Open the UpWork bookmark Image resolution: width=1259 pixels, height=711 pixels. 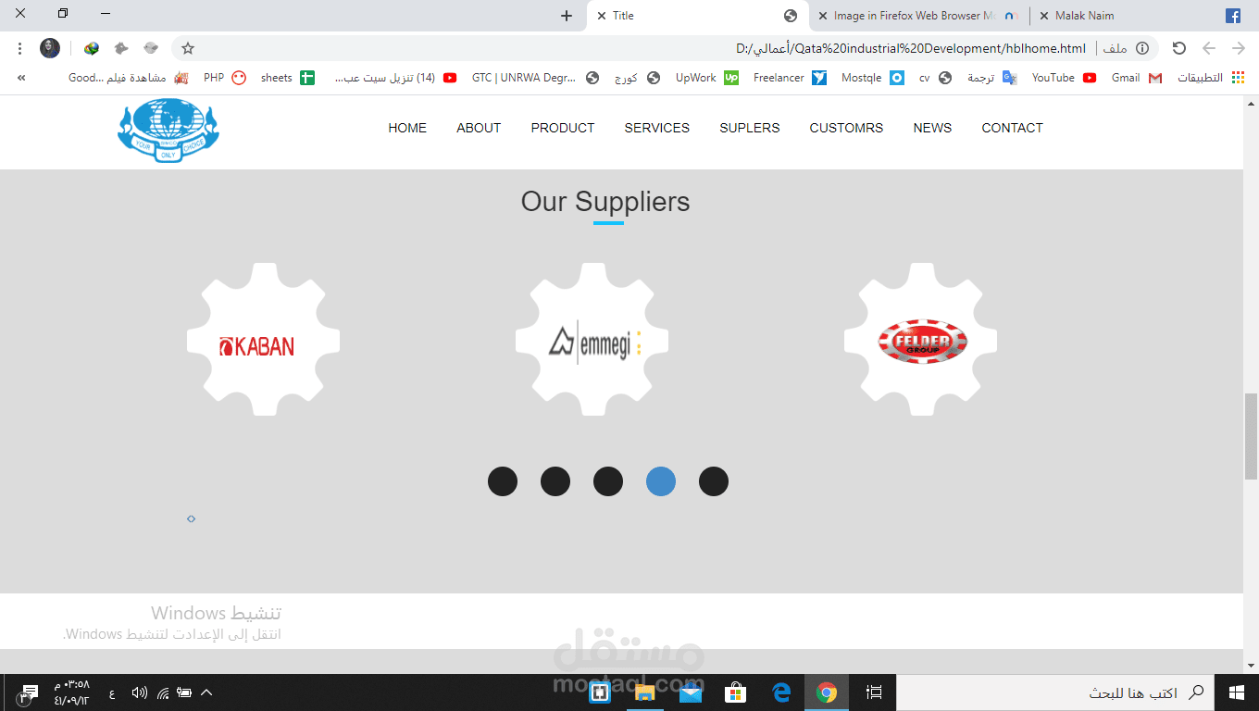[706, 78]
